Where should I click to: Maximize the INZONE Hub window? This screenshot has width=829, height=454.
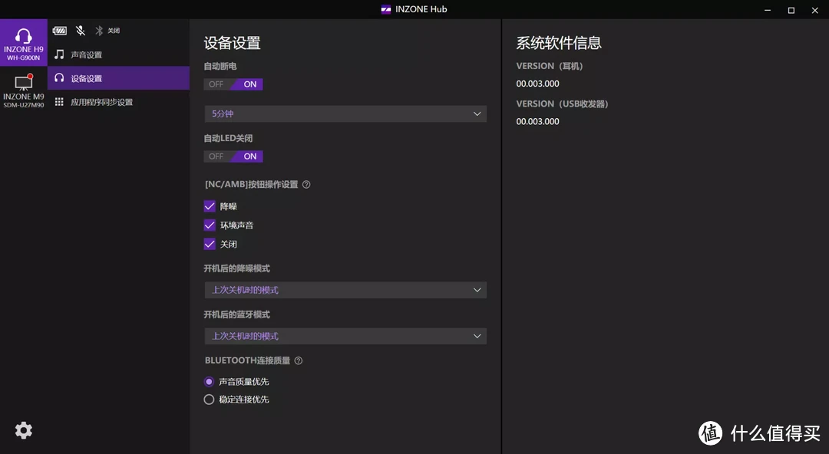point(791,9)
